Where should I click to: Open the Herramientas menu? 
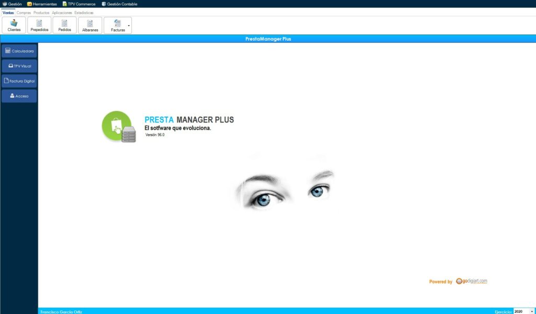(x=42, y=4)
